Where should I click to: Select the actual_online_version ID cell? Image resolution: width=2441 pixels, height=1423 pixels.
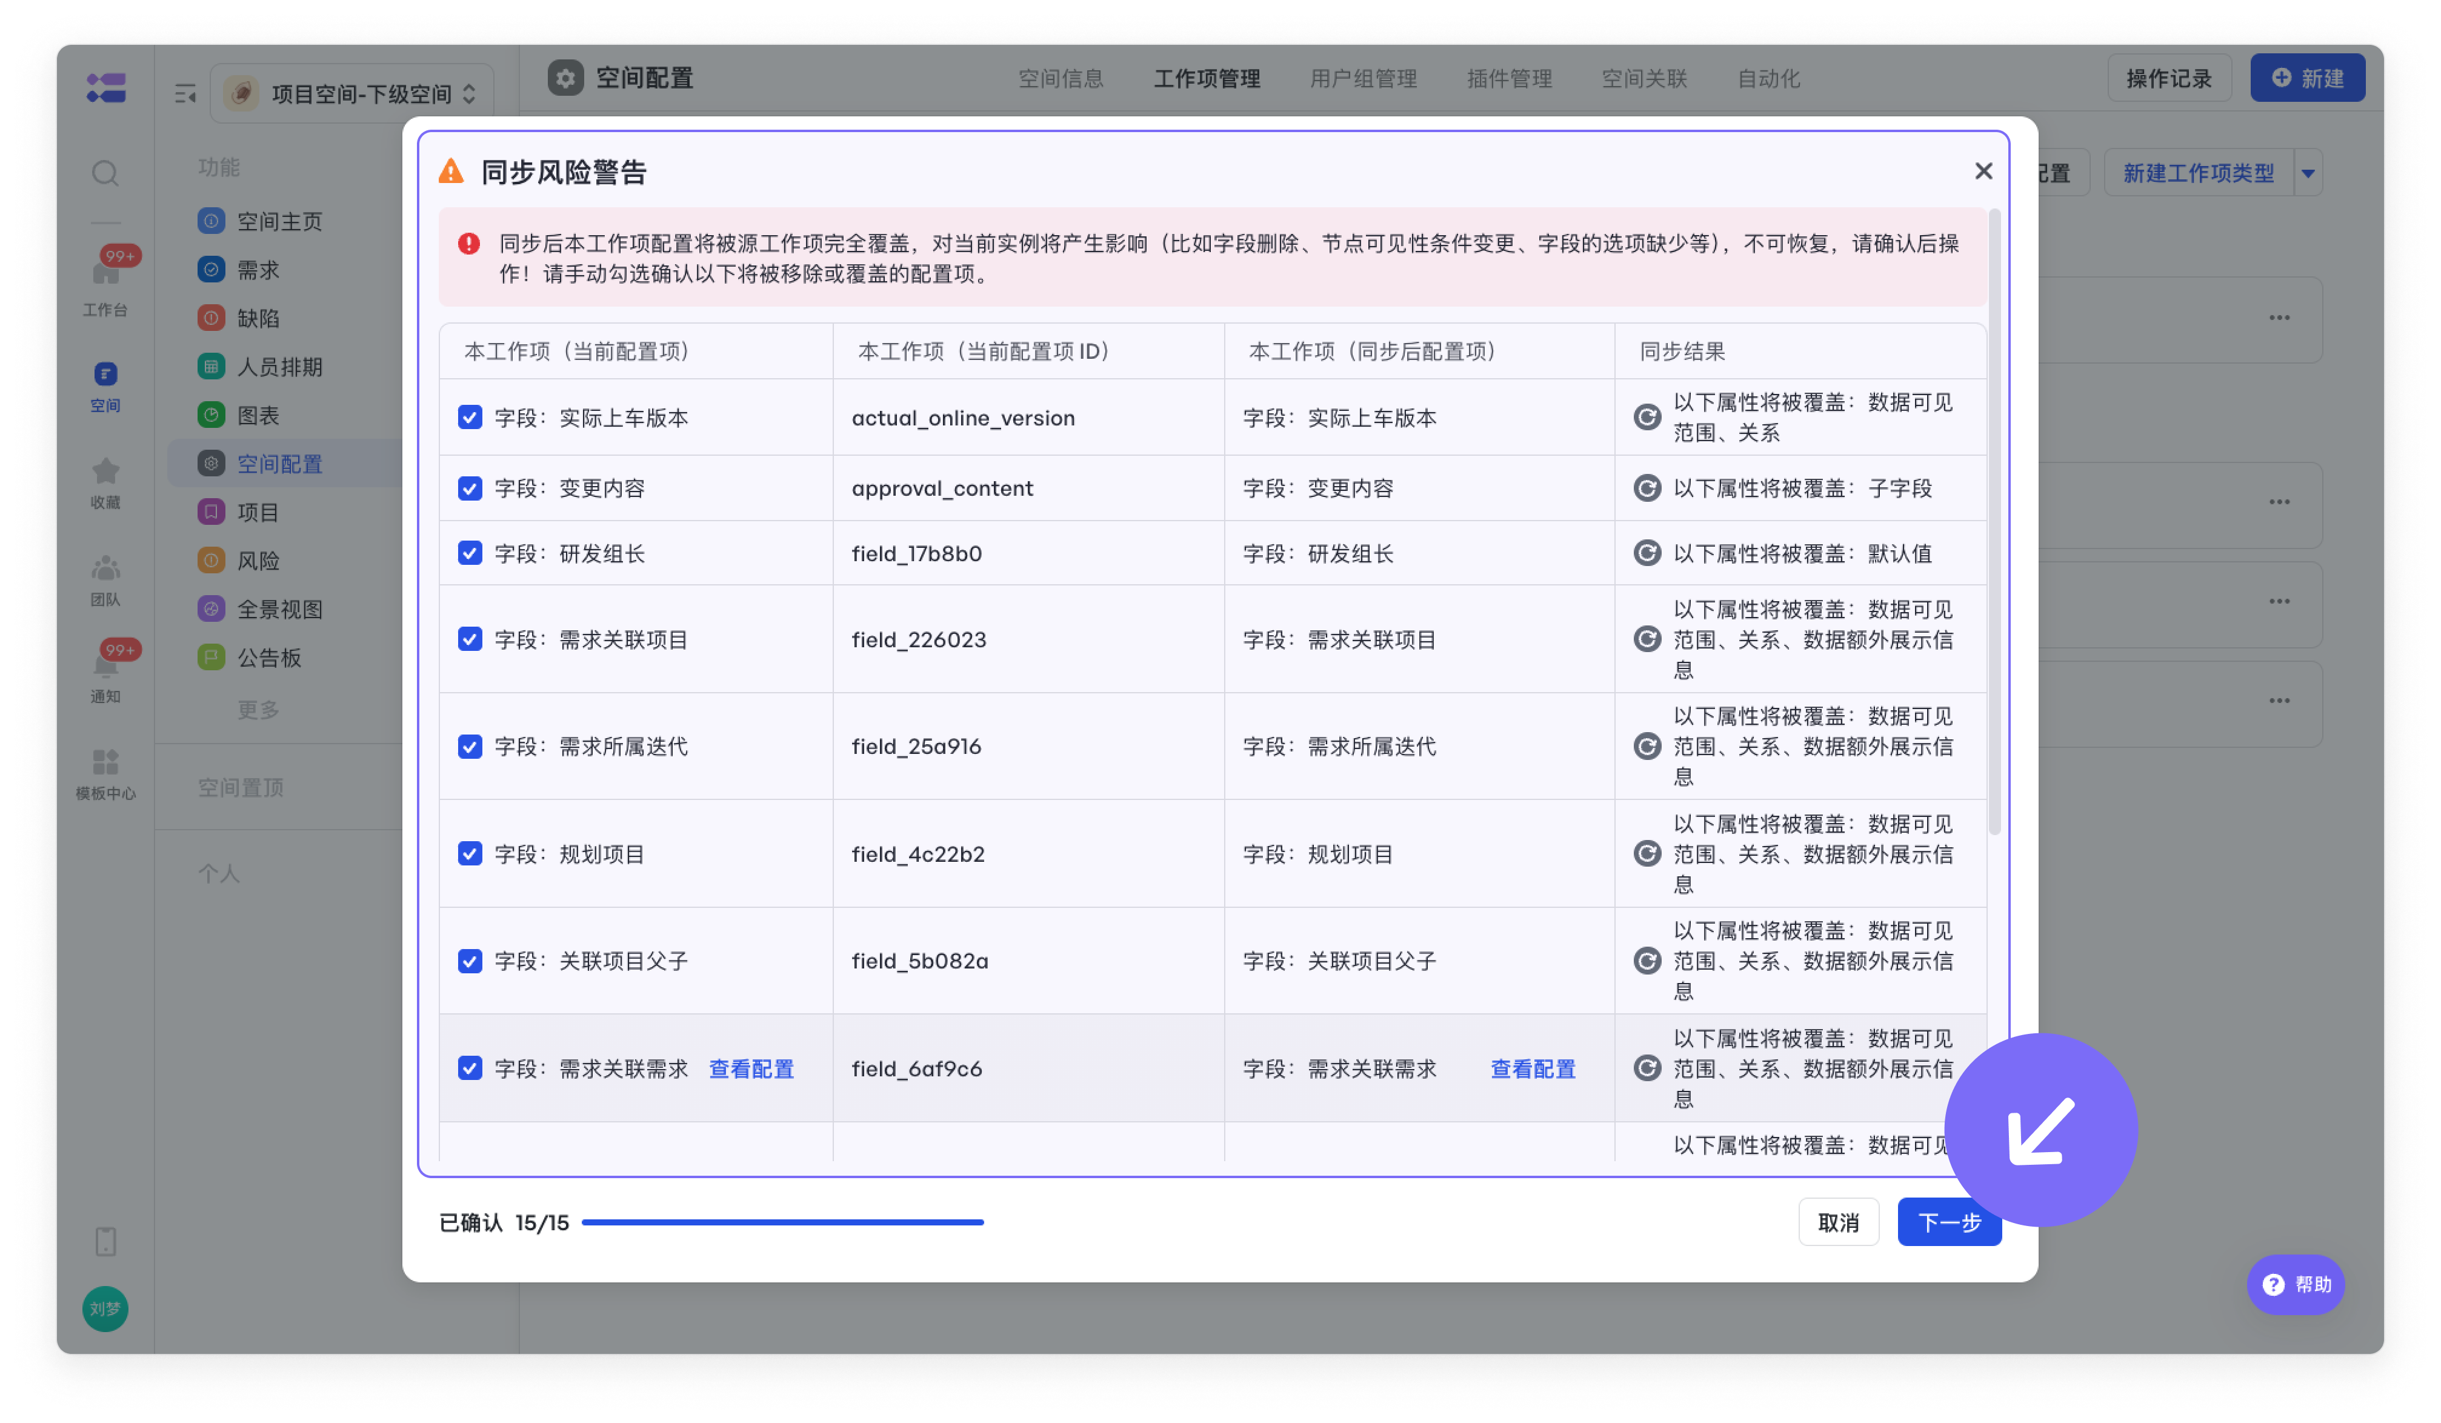pos(1028,418)
